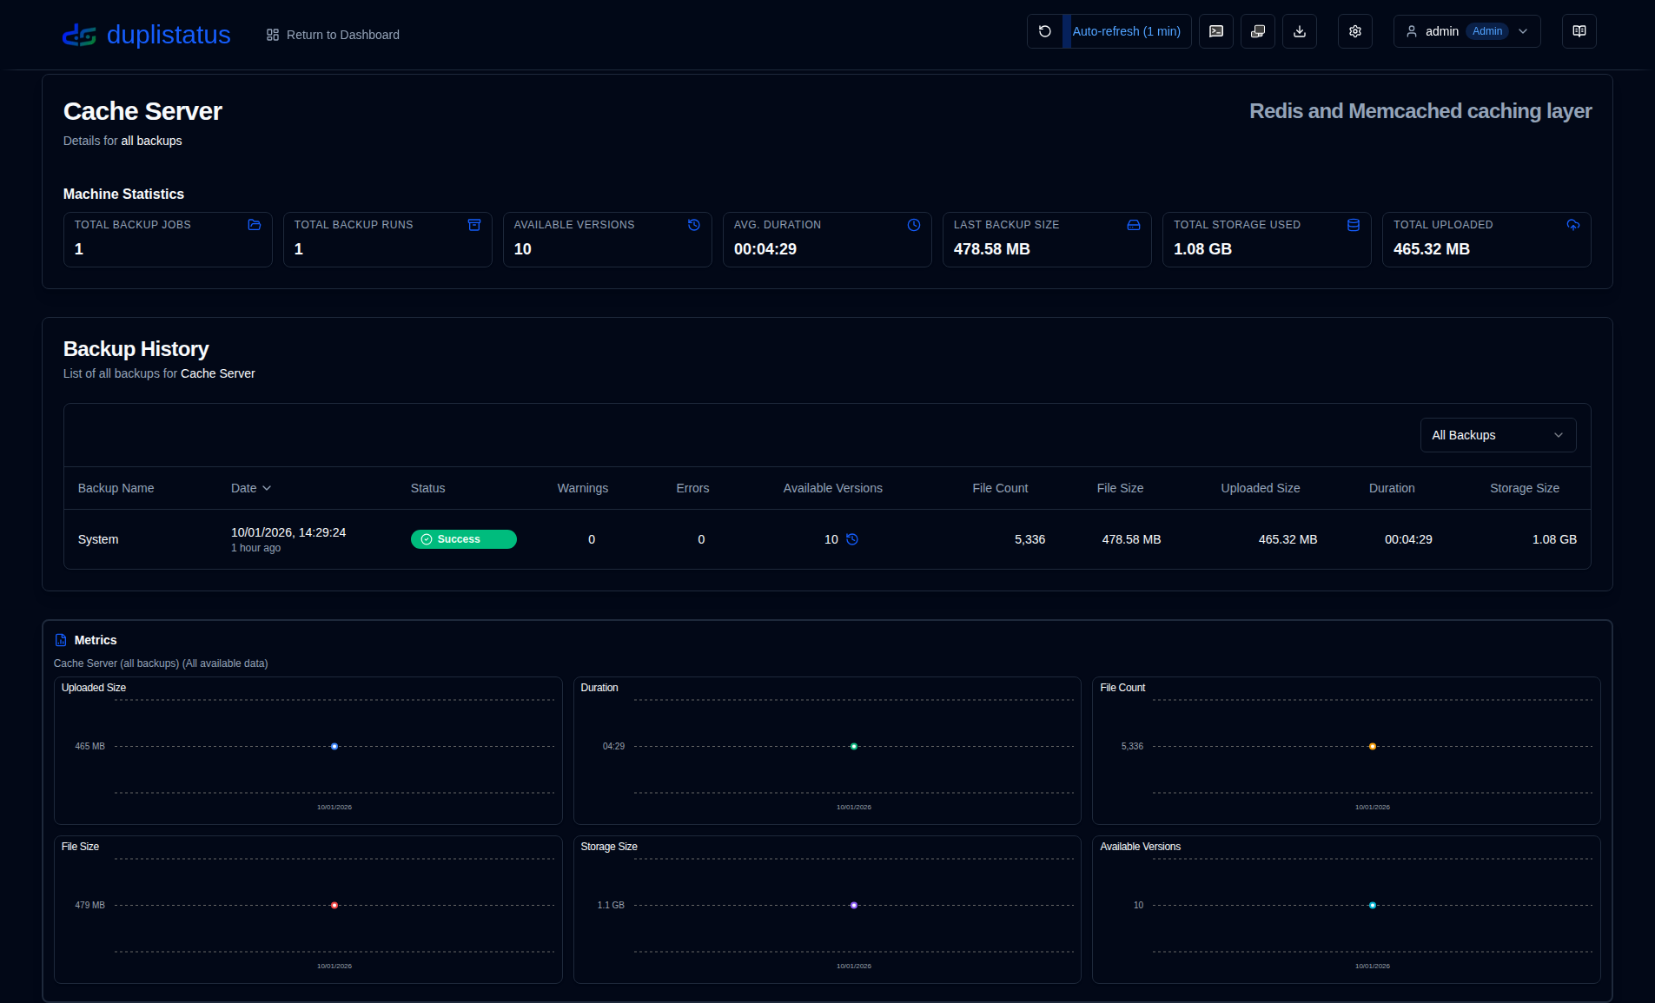Click Return to Dashboard link
Viewport: 1655px width, 1003px height.
333,35
